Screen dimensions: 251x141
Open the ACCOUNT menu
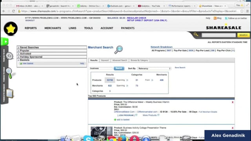pos(107,28)
